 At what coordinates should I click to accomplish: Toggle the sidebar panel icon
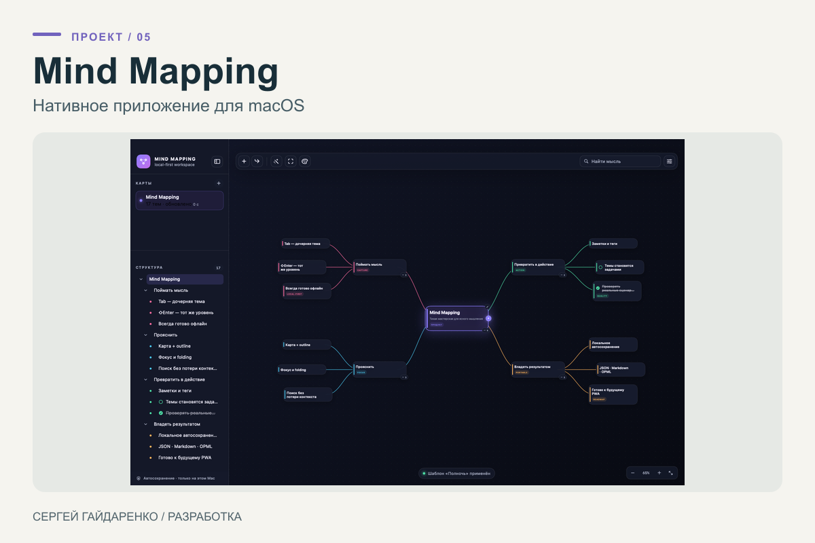click(x=217, y=162)
